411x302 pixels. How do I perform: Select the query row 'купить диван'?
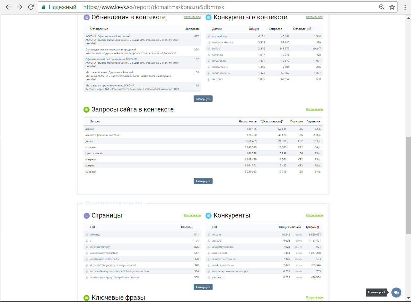[x=203, y=153]
